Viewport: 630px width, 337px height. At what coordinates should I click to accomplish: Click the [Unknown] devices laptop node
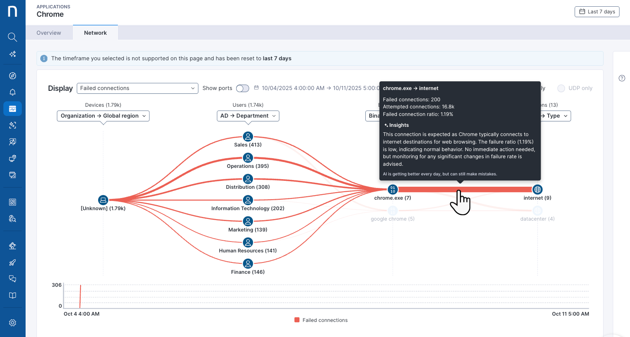103,200
